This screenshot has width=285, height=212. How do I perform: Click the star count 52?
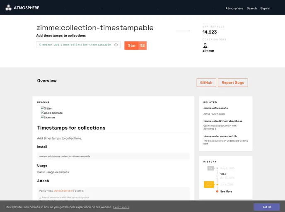(142, 46)
